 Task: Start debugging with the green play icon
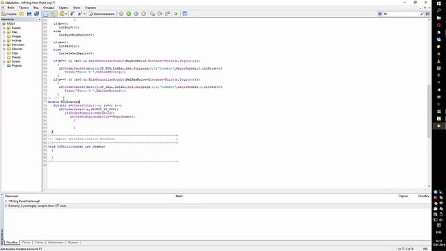pos(128,14)
